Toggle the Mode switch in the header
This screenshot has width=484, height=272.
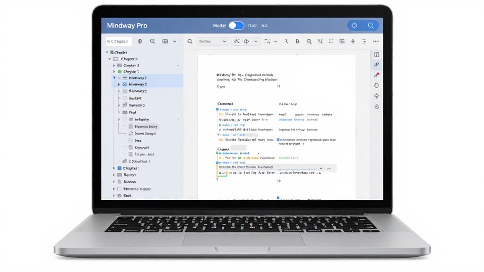tap(236, 25)
